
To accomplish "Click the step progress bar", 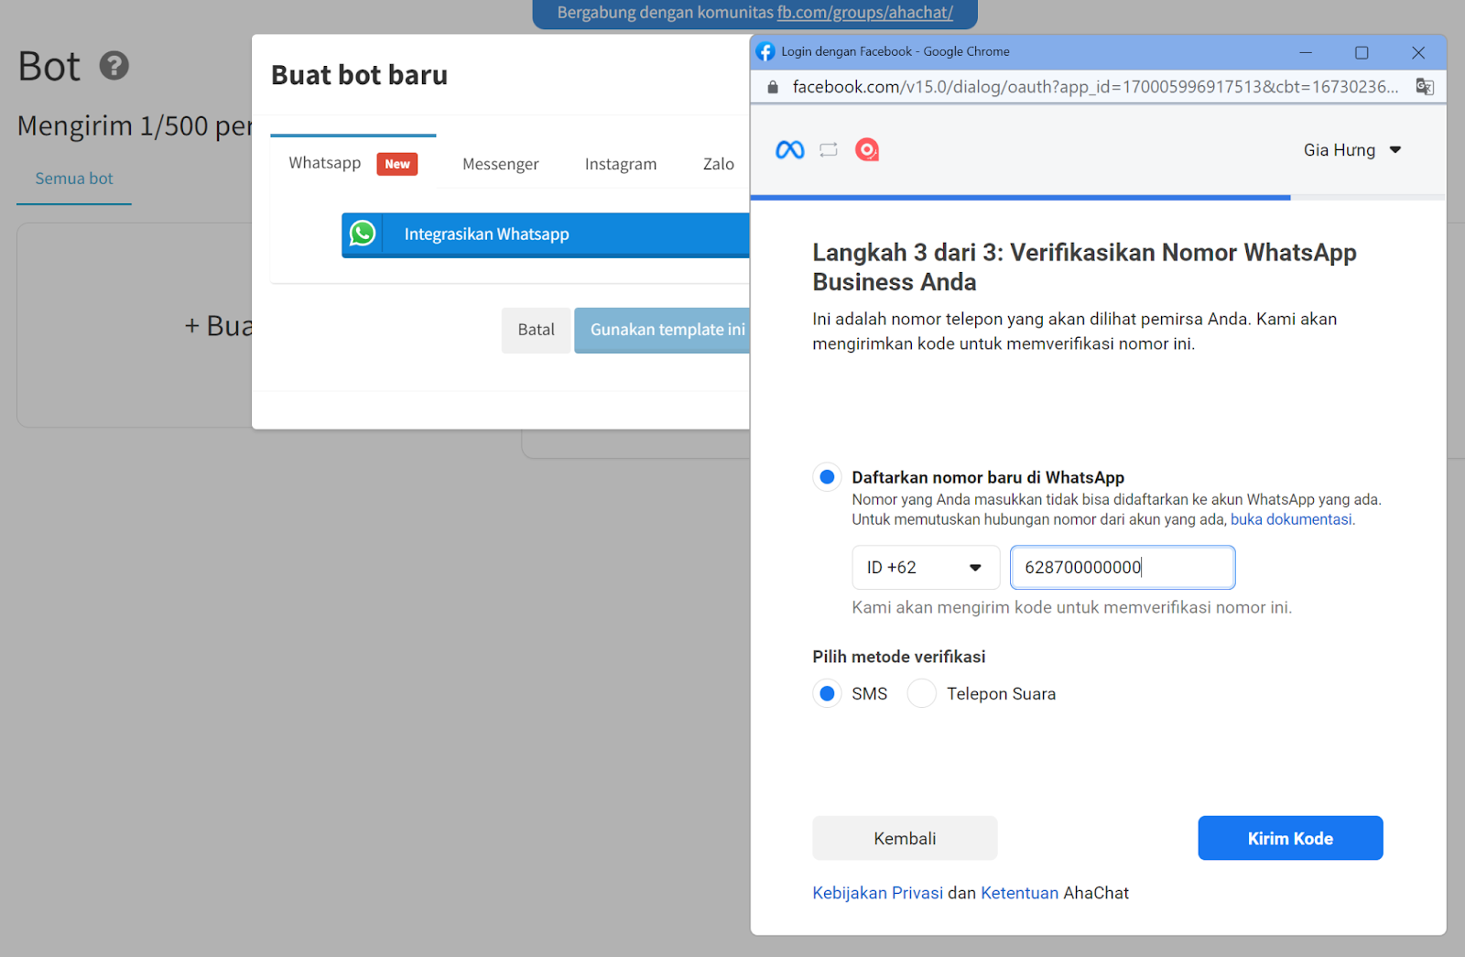I will (1098, 197).
